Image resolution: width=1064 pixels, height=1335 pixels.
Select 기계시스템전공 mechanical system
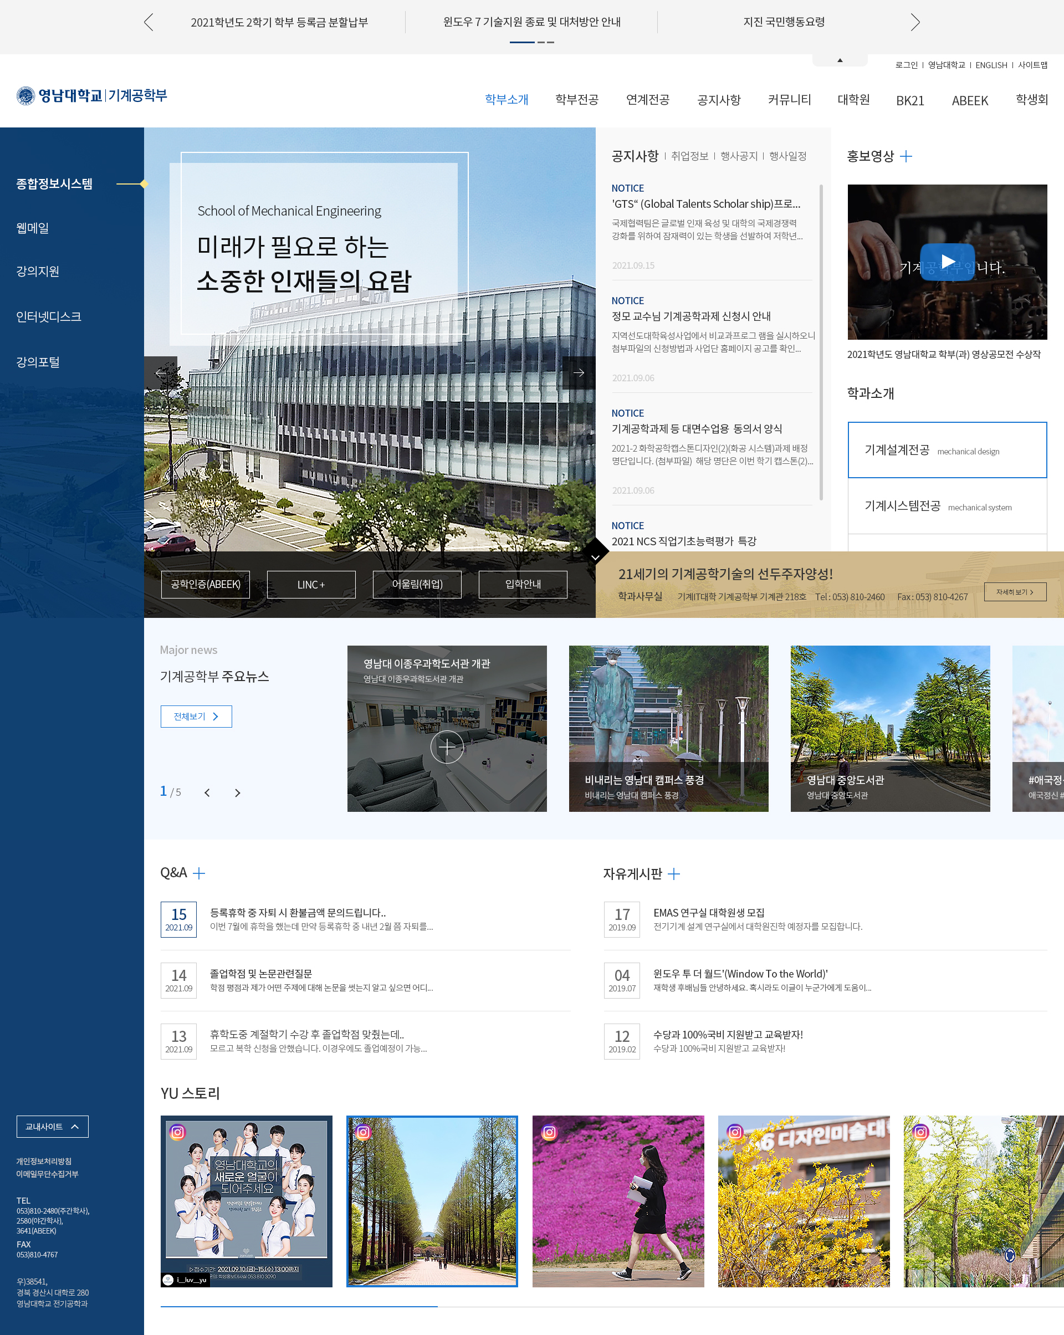(x=947, y=506)
